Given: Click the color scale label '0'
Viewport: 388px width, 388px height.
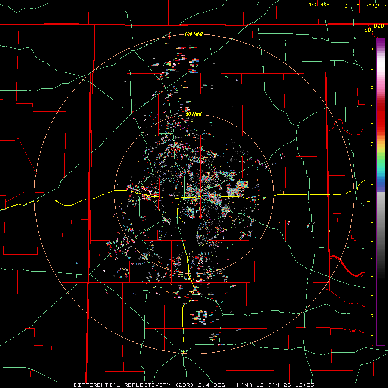Looking at the screenshot, I should pyautogui.click(x=372, y=183).
